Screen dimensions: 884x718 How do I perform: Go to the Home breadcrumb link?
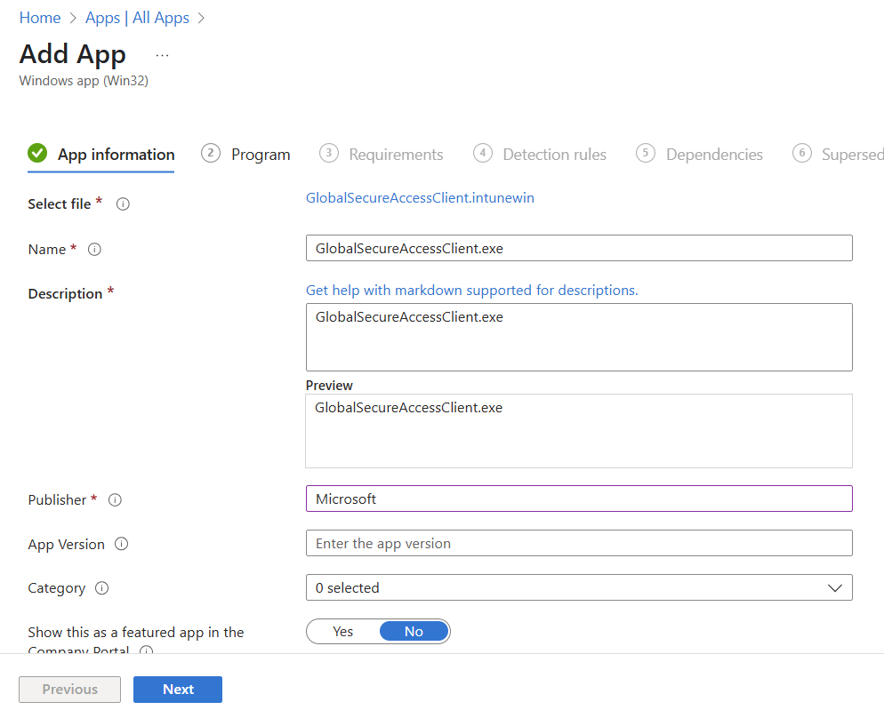click(x=40, y=18)
